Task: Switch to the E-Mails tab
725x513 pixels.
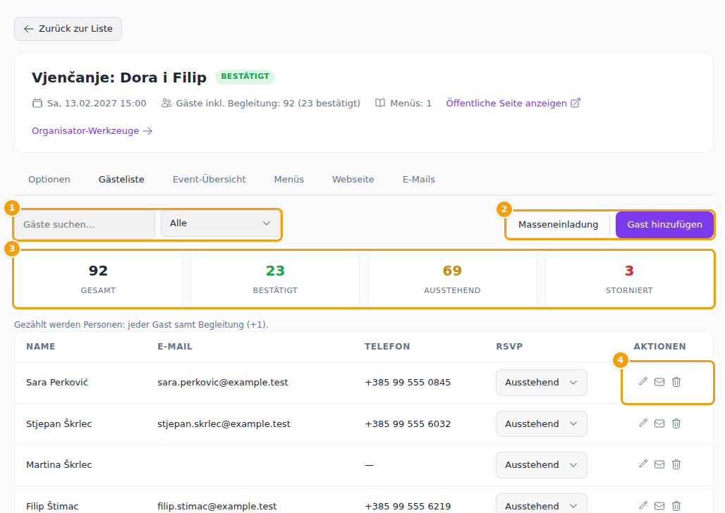Action: [419, 179]
